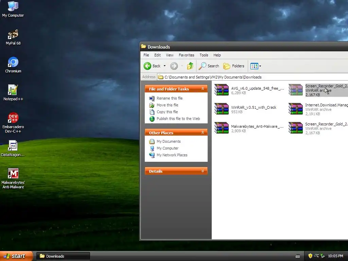
Task: Toggle the Folders pane
Action: pyautogui.click(x=233, y=66)
